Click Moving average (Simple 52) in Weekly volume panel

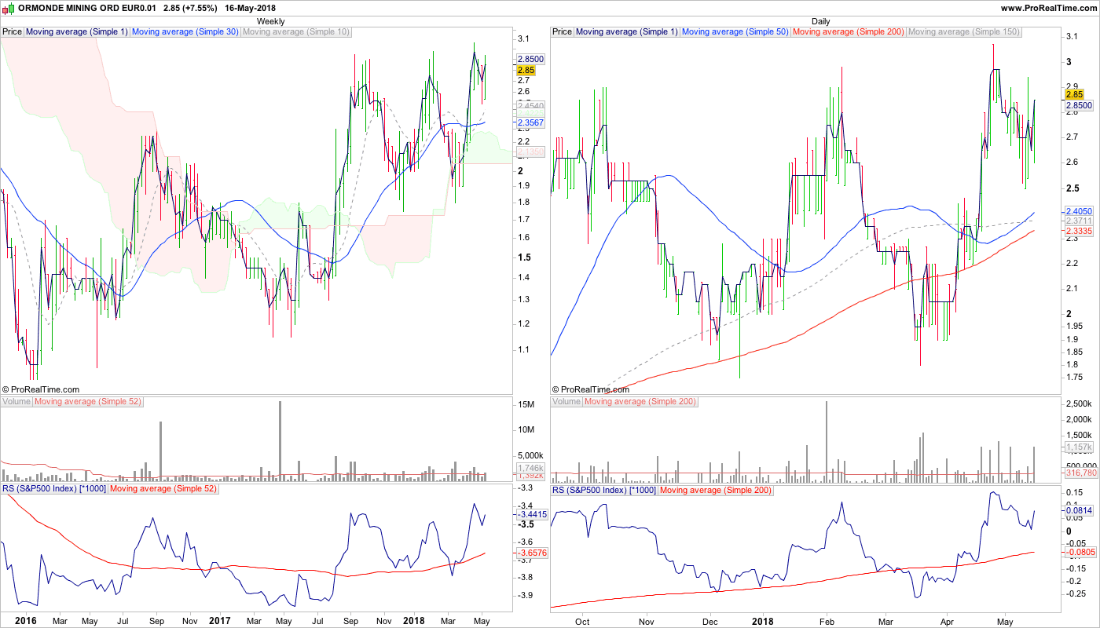[x=87, y=402]
